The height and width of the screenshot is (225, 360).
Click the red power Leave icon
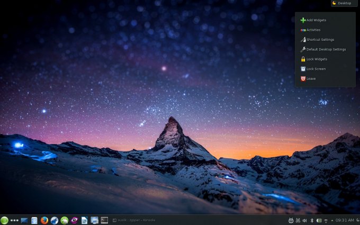click(x=303, y=79)
